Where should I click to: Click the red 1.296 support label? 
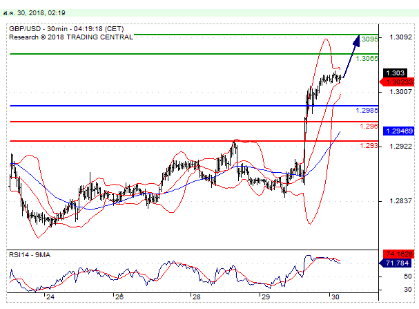tap(369, 126)
